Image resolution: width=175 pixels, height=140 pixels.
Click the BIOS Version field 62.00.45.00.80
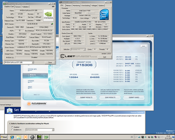(x=32, y=24)
